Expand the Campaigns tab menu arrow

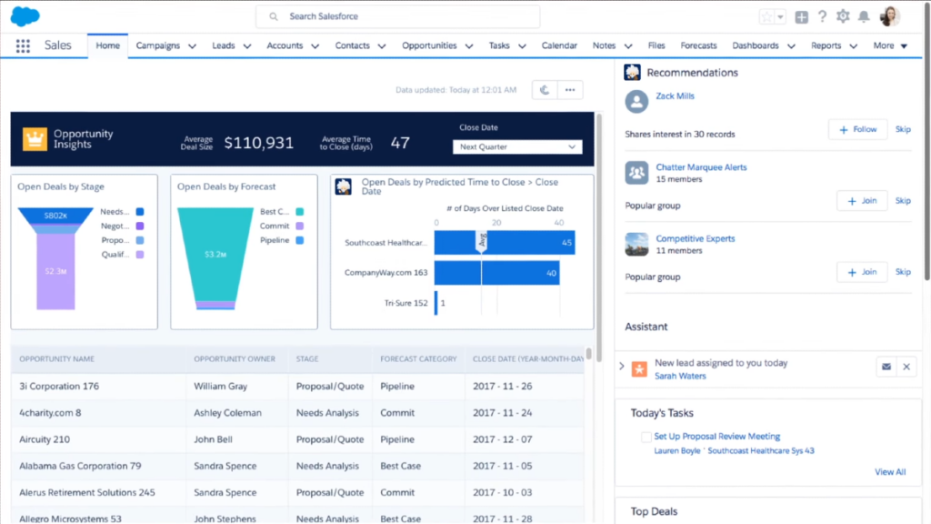click(193, 45)
